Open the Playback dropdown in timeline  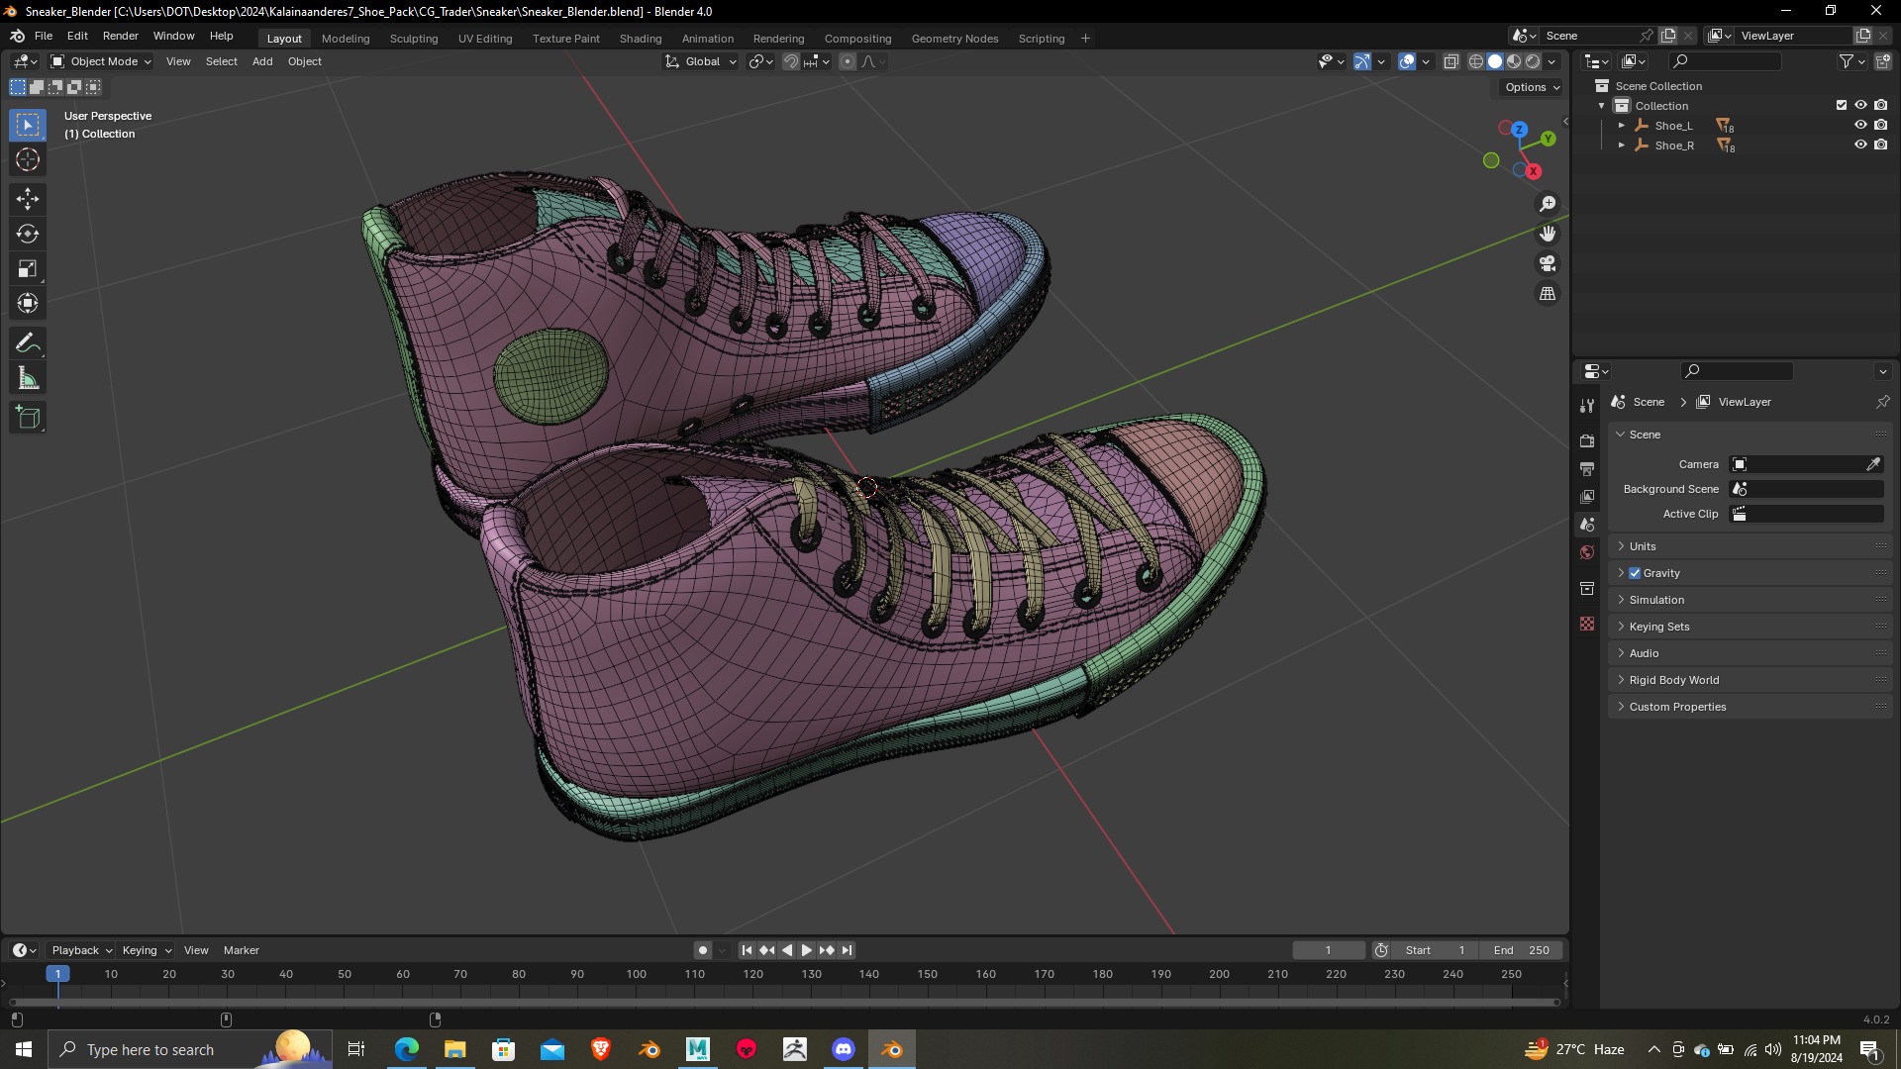tap(81, 950)
